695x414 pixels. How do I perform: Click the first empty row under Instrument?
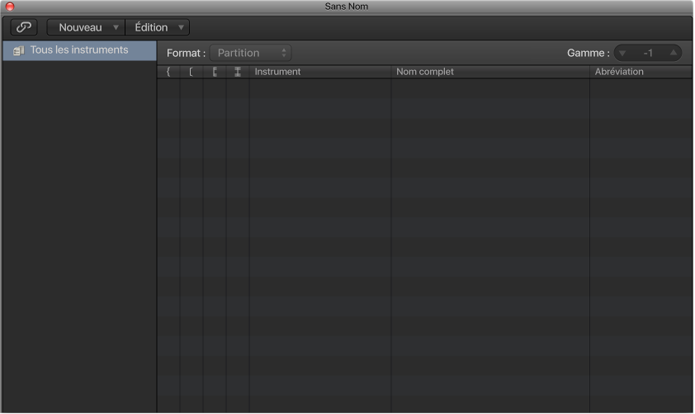tap(319, 86)
